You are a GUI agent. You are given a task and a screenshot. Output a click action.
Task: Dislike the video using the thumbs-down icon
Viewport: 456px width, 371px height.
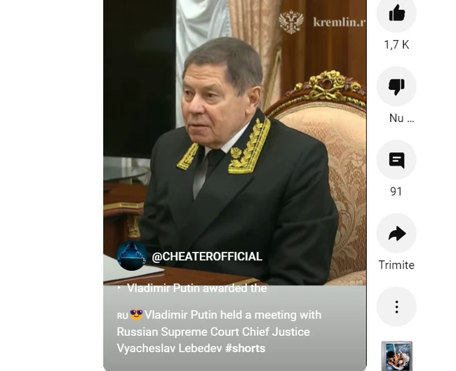point(396,86)
